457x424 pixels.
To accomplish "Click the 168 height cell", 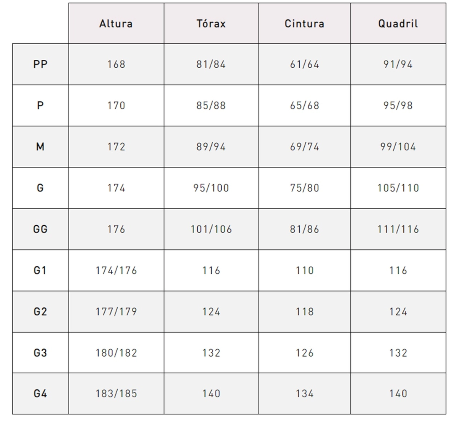I will (116, 64).
